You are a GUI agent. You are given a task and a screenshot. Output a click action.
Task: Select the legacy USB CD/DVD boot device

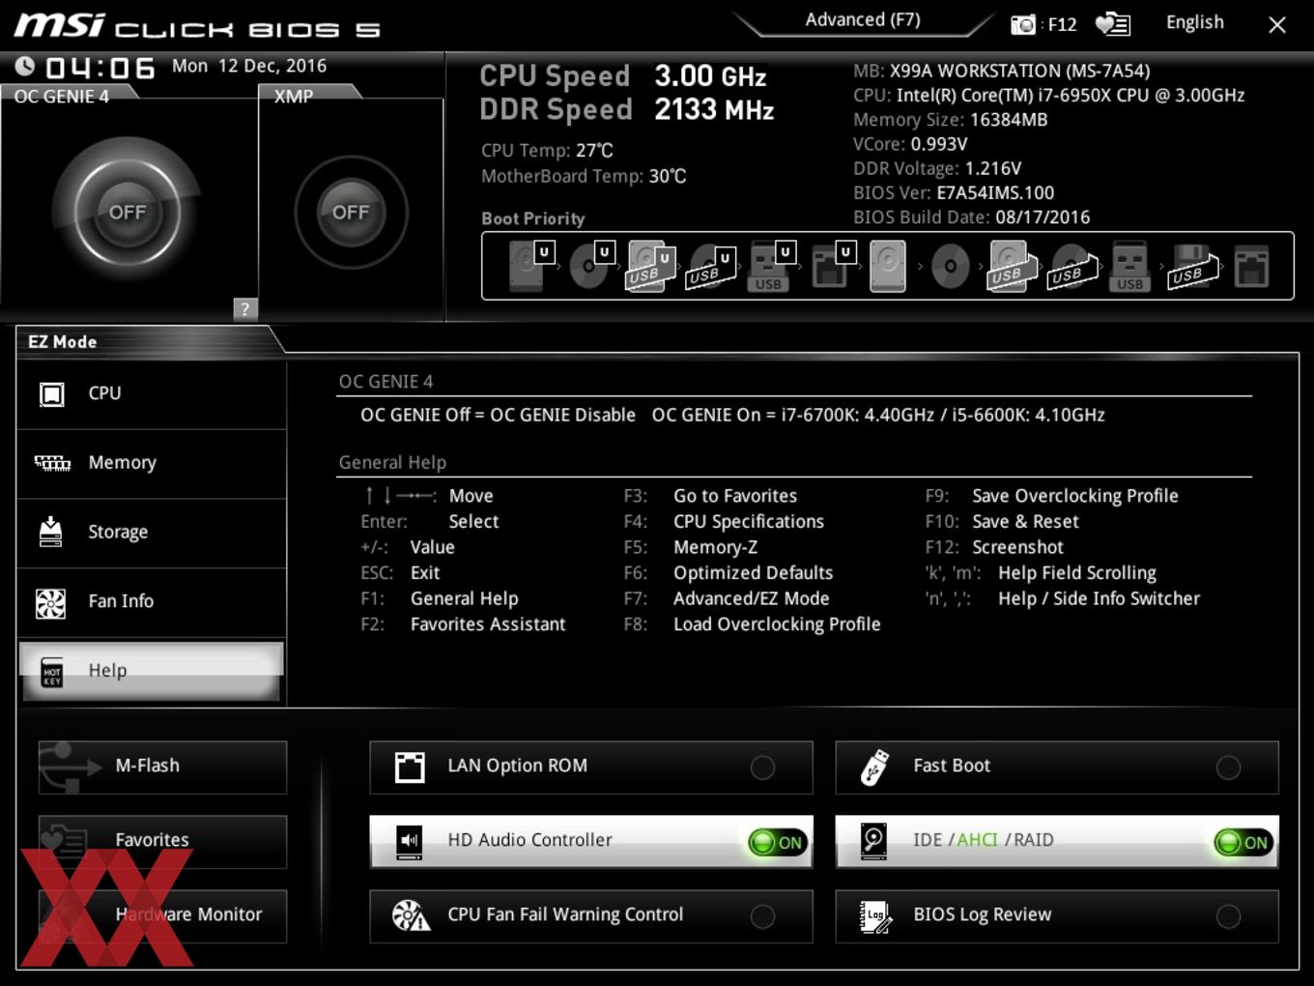point(1072,266)
